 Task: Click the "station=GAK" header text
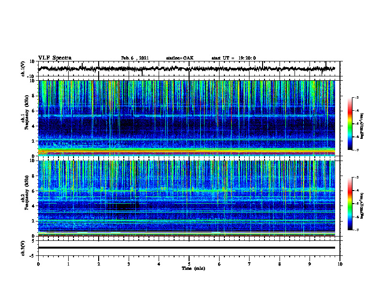click(x=180, y=58)
